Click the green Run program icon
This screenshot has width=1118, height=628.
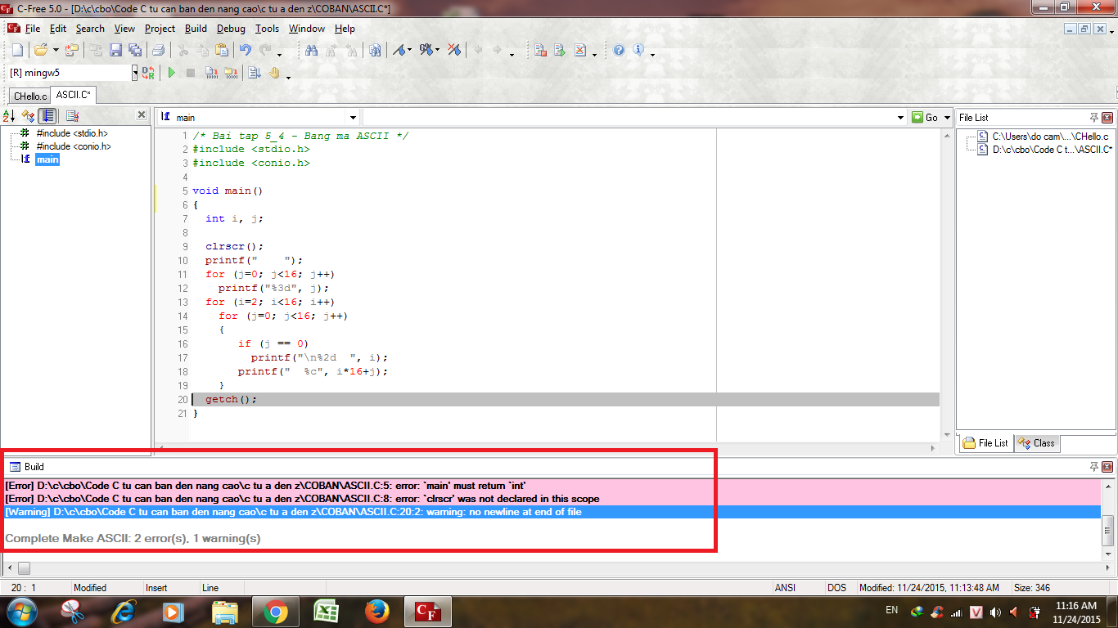[x=172, y=73]
